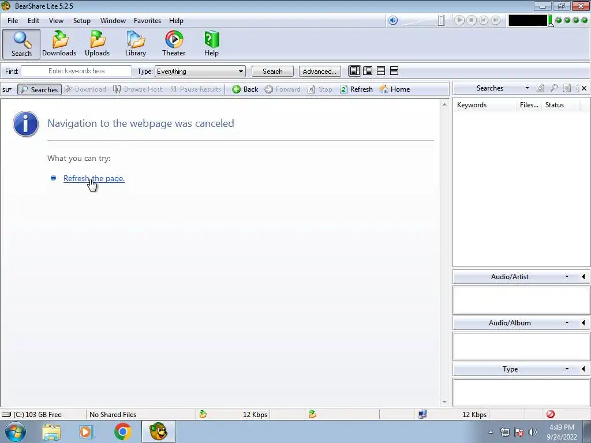The image size is (591, 443).
Task: Open the Favorites menu
Action: 147,21
